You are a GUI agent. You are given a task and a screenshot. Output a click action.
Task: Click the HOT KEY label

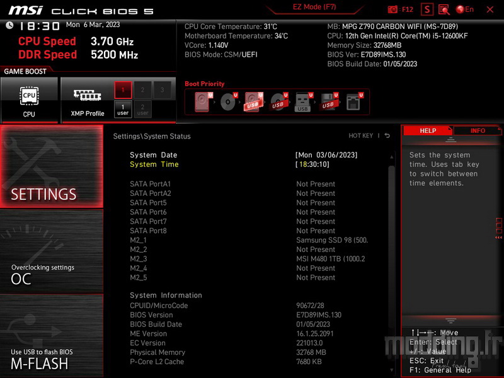point(360,135)
